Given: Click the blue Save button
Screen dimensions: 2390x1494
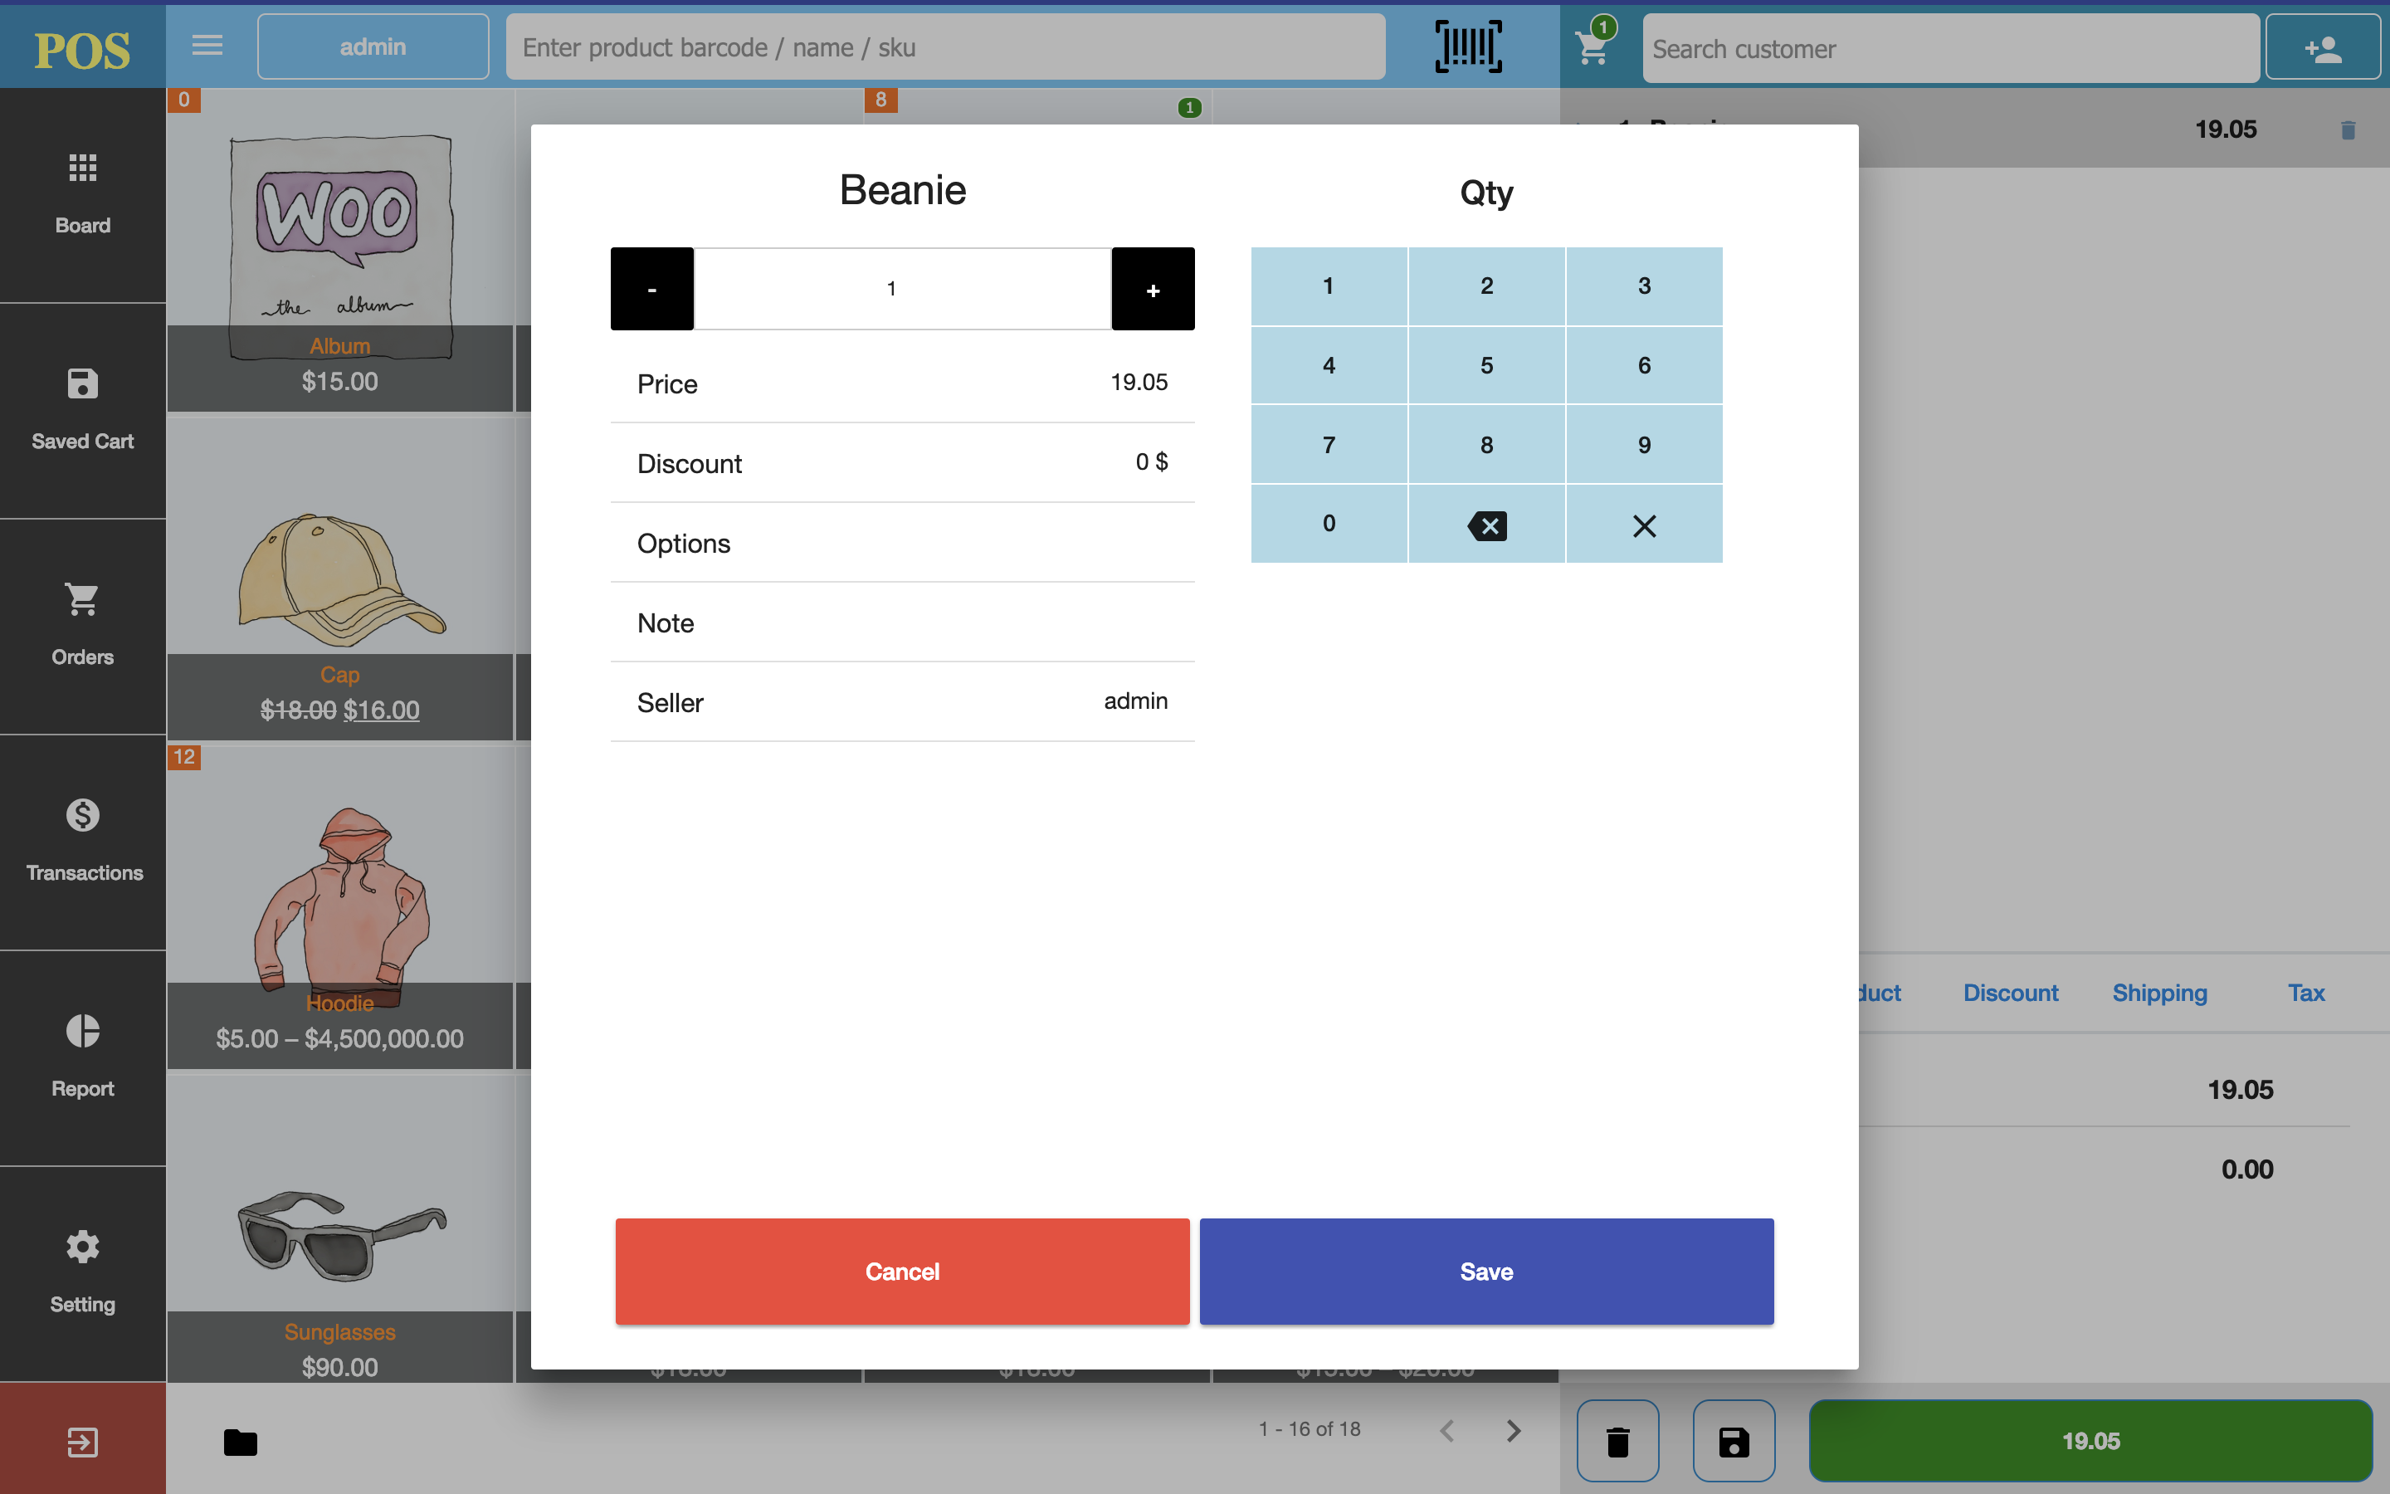Looking at the screenshot, I should [1485, 1271].
